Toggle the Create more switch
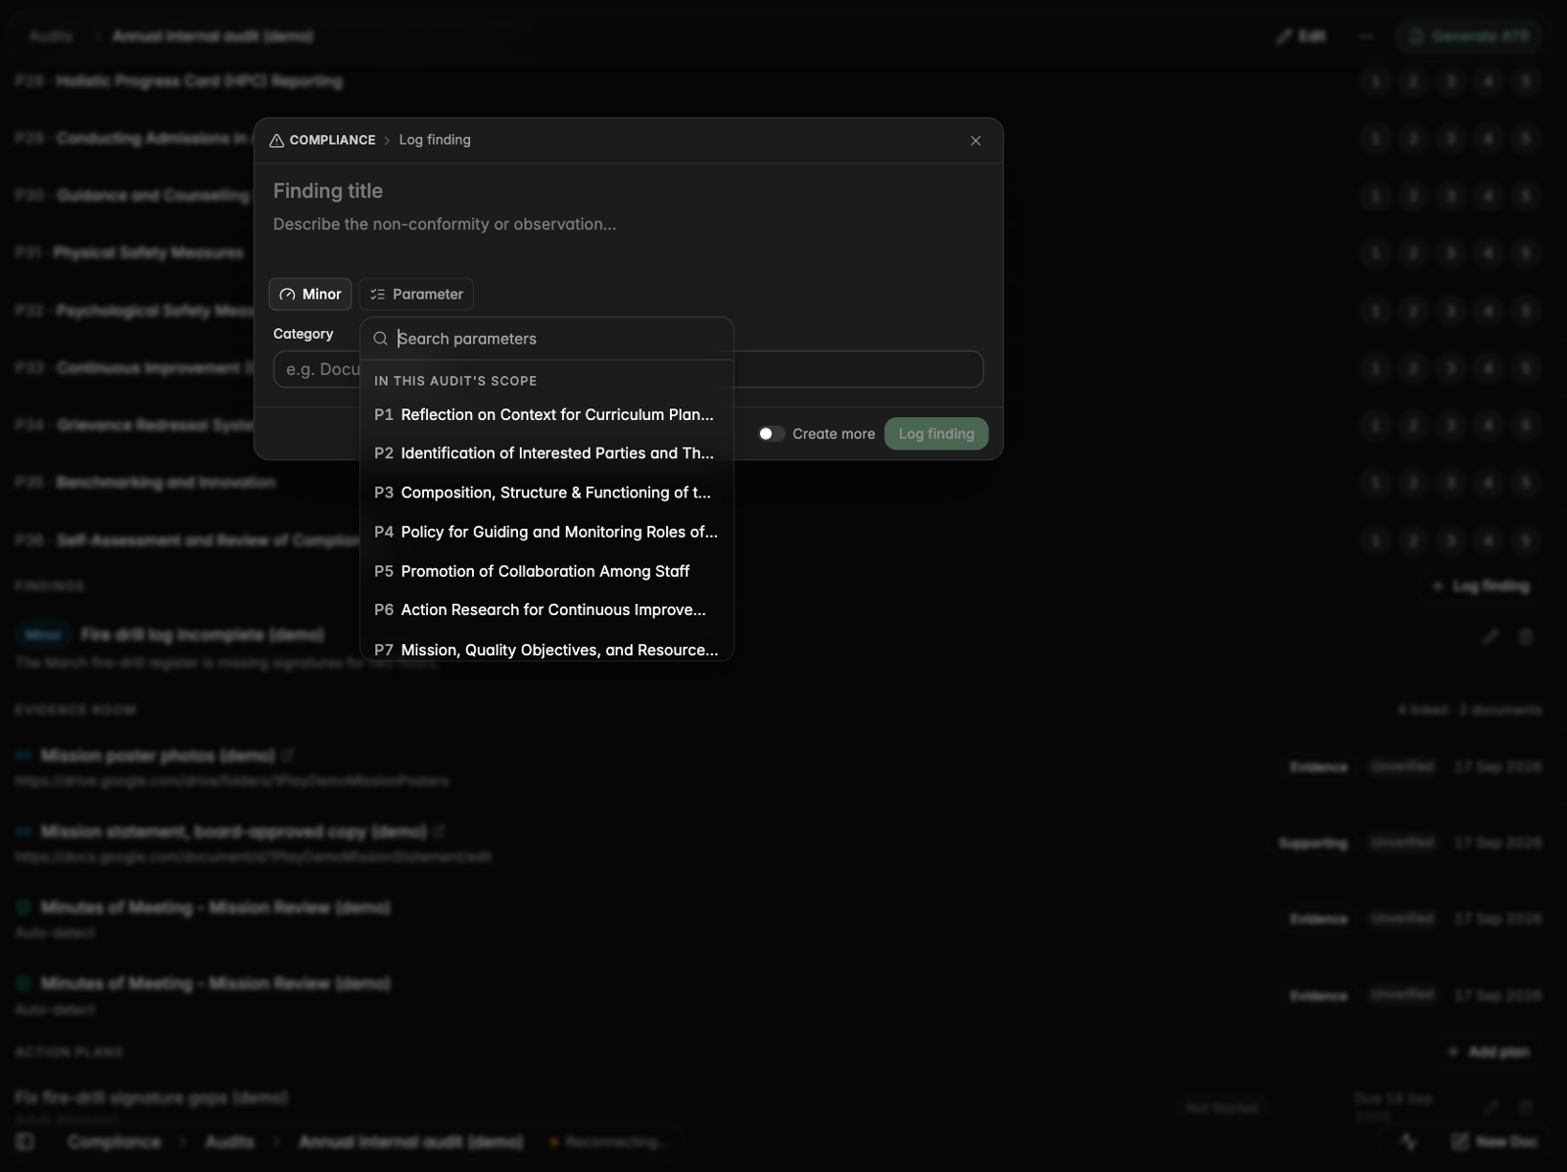This screenshot has height=1172, width=1567. click(772, 434)
